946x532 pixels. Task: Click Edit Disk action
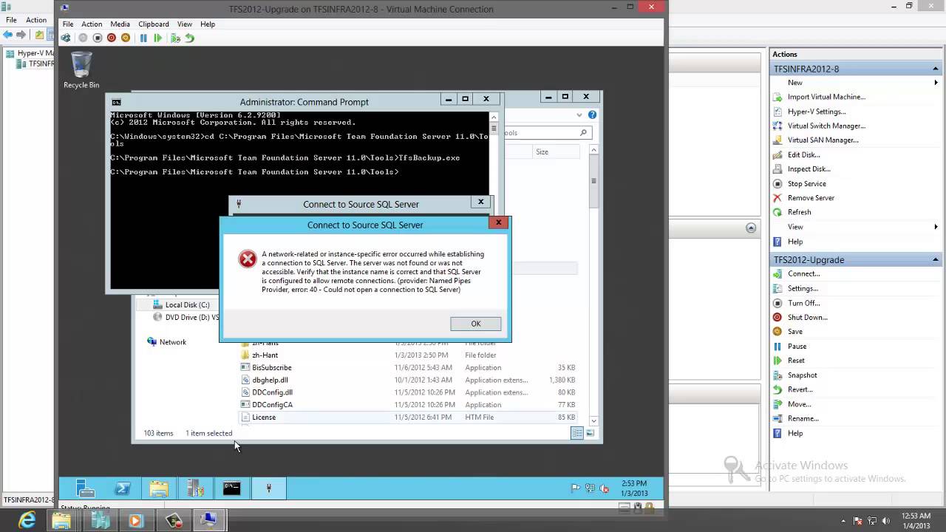click(803, 154)
